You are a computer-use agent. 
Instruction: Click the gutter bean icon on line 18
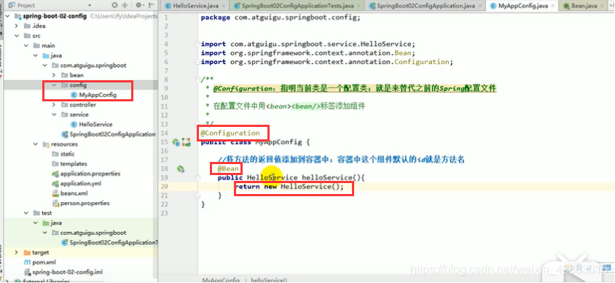pos(181,169)
